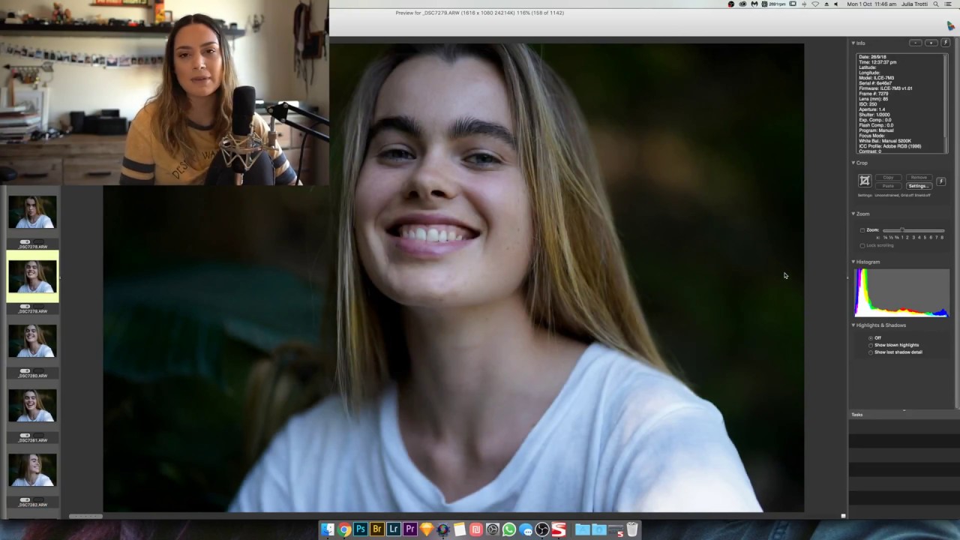Screen dimensions: 960x540
Task: Collapse the Info panel section
Action: (x=853, y=43)
